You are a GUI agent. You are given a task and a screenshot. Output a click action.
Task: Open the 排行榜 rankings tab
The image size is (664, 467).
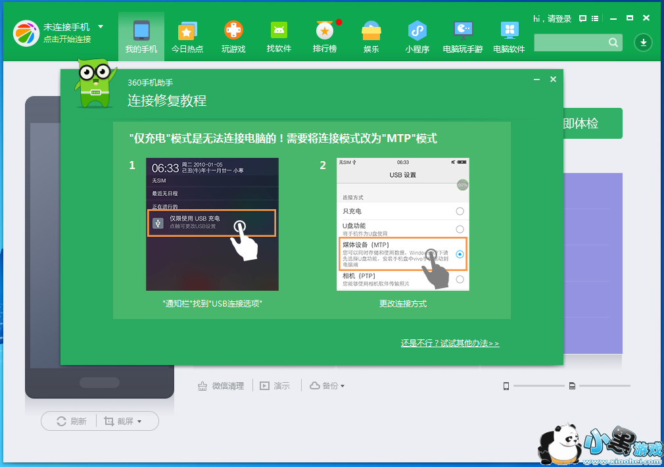click(x=325, y=37)
